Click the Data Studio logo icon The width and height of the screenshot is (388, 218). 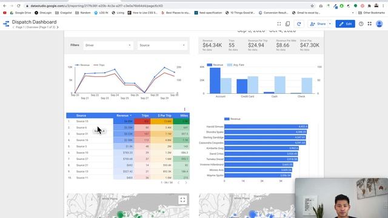point(6,24)
